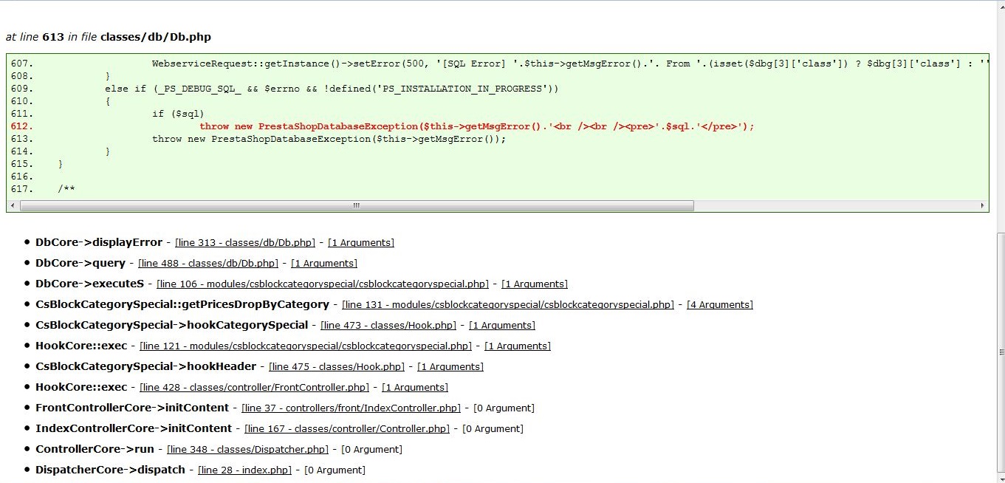Viewport: 1005px width, 483px height.
Task: Click the code box horizontal scrollbar thumb
Action: 357,205
